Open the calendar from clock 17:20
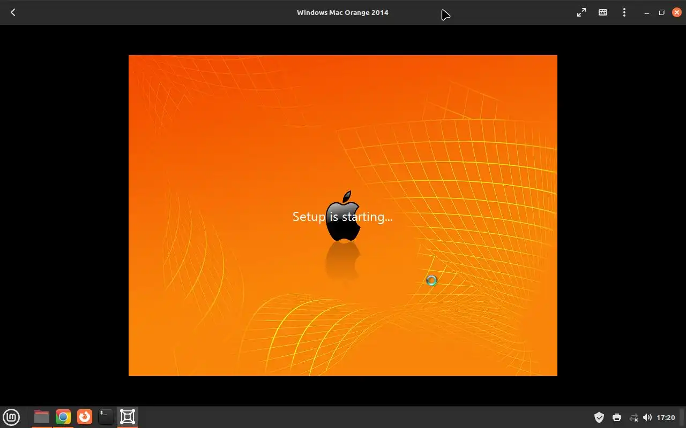Screen dimensions: 686x428 coord(666,417)
